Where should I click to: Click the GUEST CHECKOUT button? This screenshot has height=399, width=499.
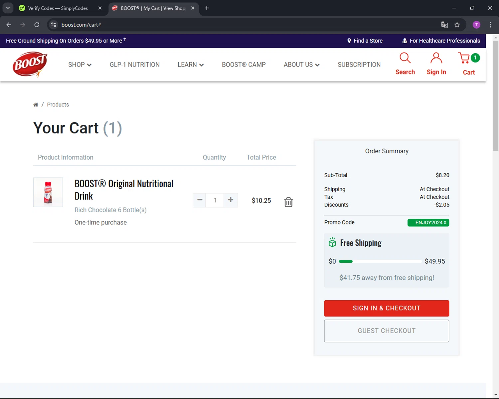pos(387,331)
